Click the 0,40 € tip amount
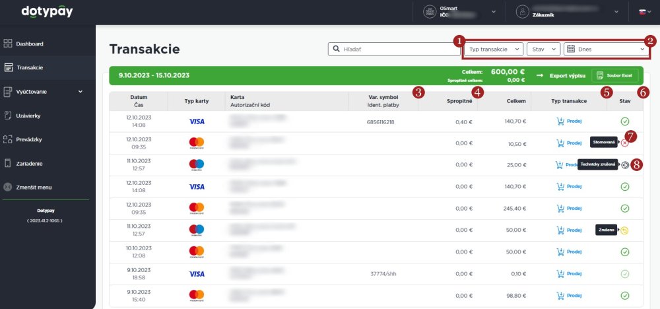Viewport: 660px width, 309px height. (x=464, y=121)
